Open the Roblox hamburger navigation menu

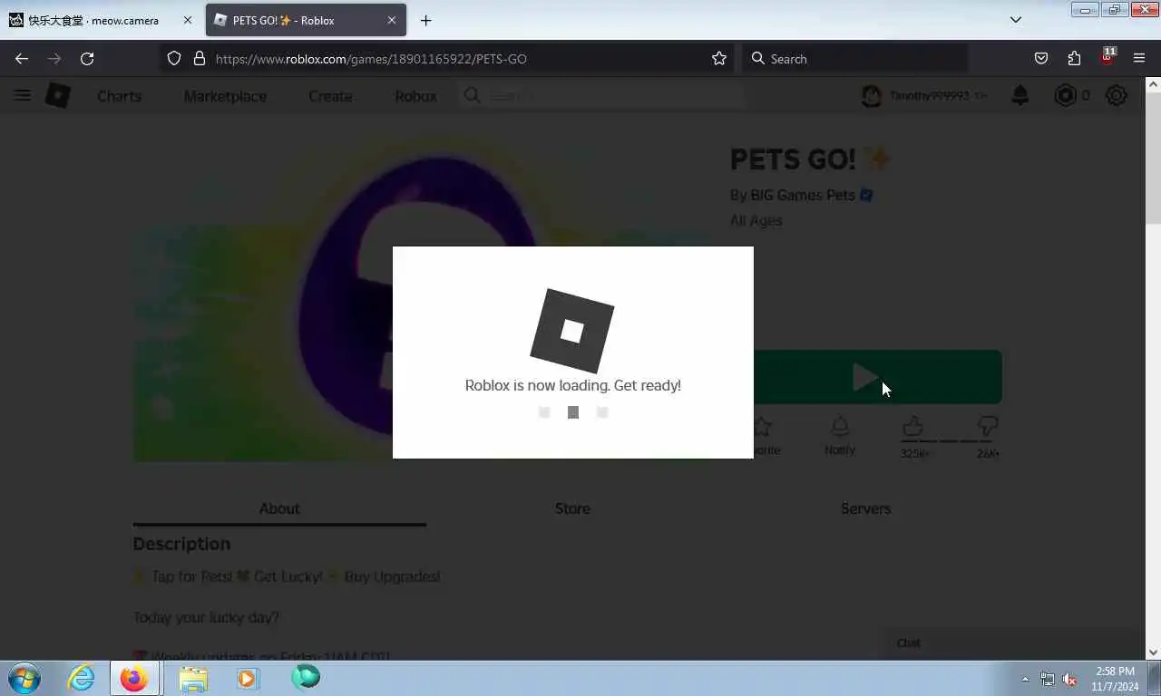click(x=23, y=95)
